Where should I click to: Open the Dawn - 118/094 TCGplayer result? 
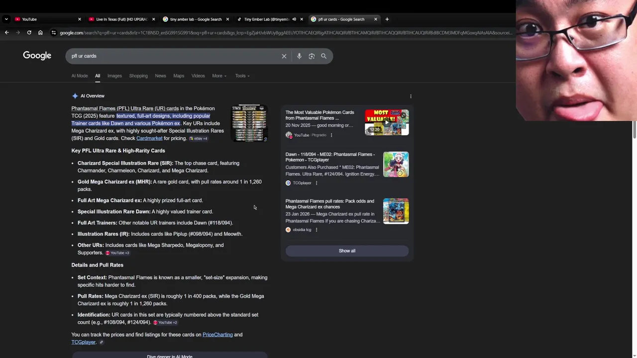[x=330, y=157]
